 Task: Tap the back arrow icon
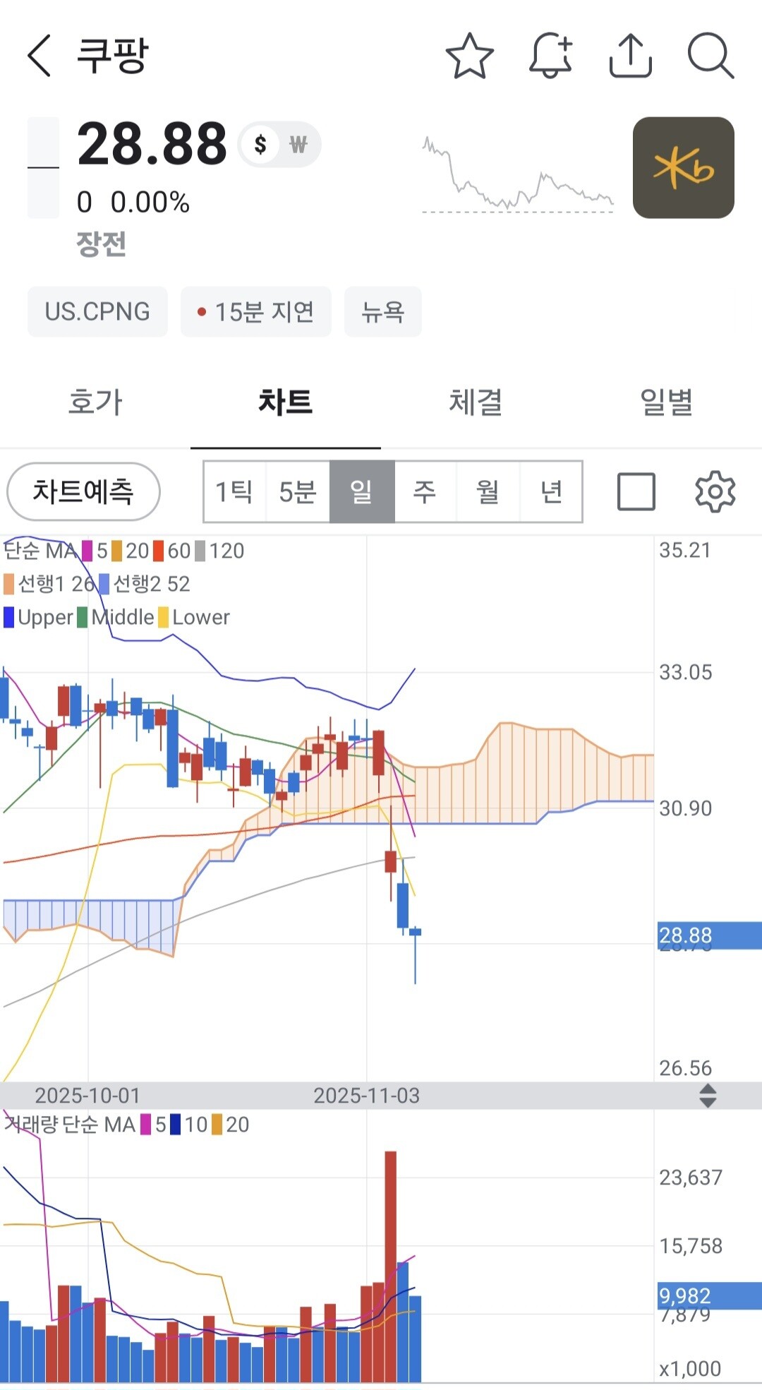click(x=40, y=55)
